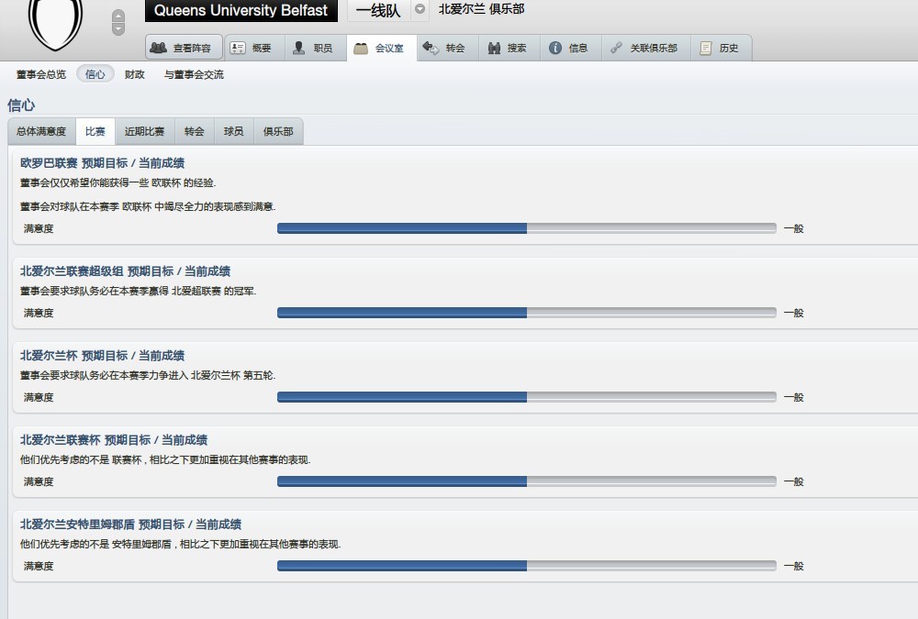The image size is (918, 619).
Task: Open the 关联俱乐部 affiliated clubs tab
Action: [646, 48]
